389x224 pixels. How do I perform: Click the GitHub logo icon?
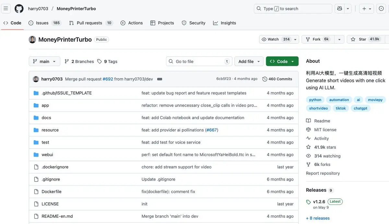(19, 9)
